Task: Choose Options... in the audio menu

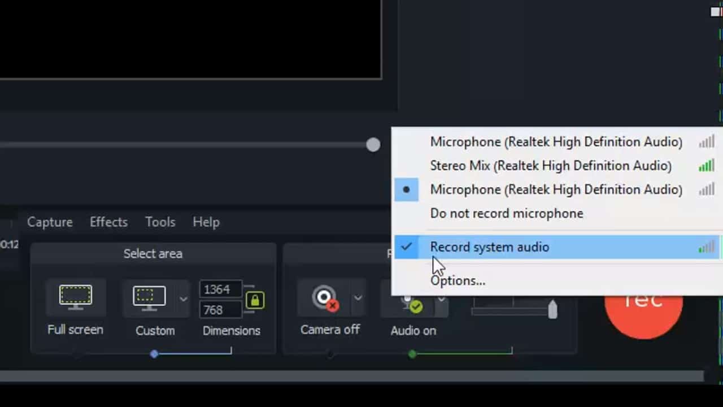Action: 458,280
